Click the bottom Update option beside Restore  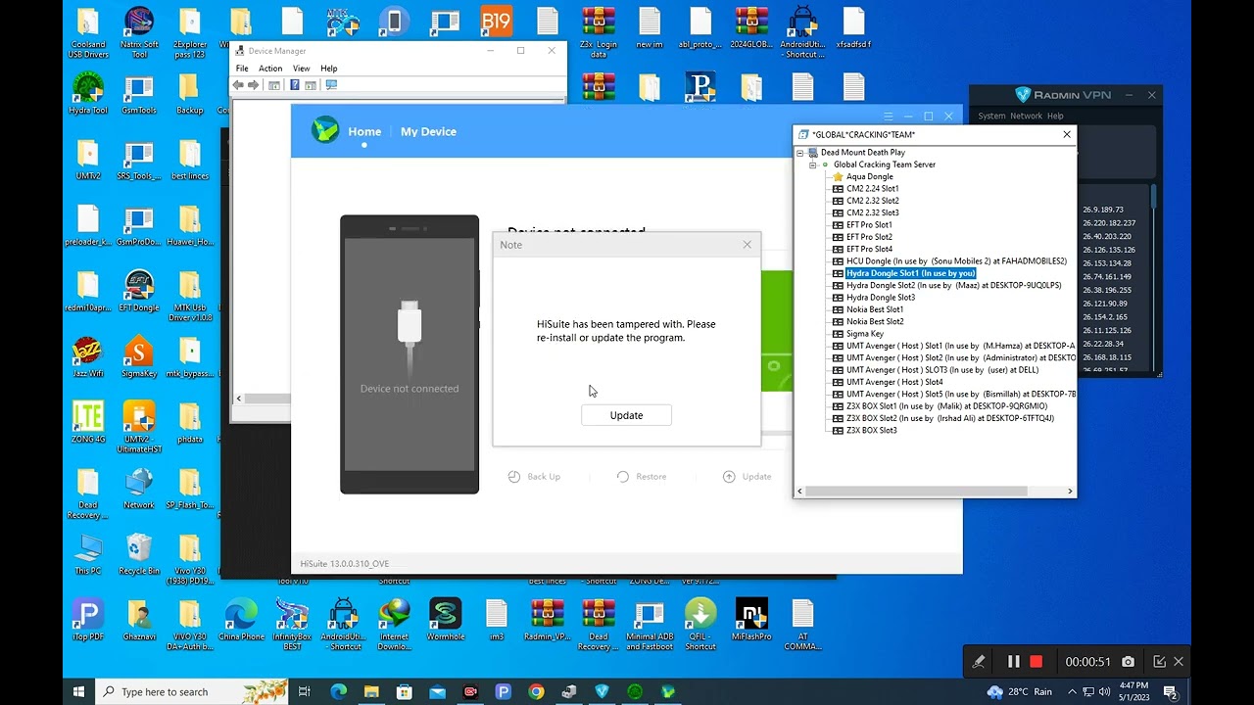click(748, 477)
